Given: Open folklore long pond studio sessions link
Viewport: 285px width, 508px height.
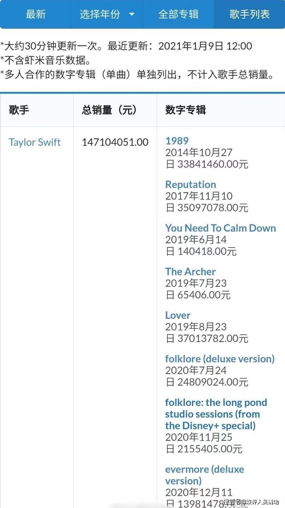Looking at the screenshot, I should 216,414.
